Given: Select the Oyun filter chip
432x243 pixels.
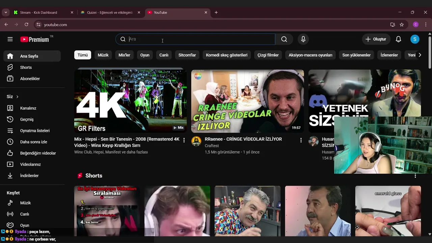Looking at the screenshot, I should pos(145,55).
